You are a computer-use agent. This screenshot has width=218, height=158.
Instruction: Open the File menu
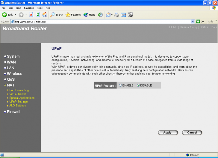click(4, 8)
